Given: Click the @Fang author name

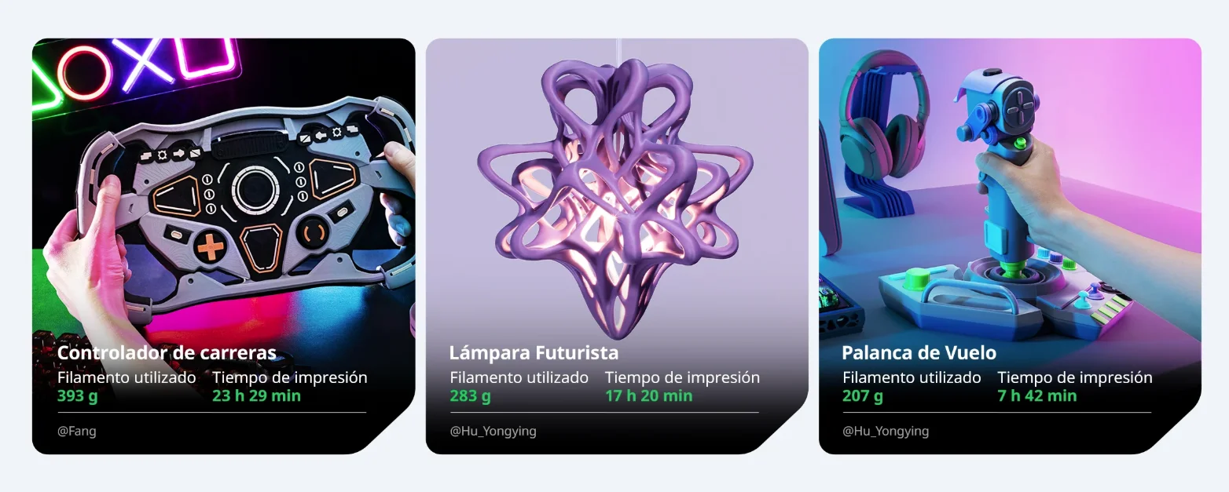Looking at the screenshot, I should coord(77,431).
